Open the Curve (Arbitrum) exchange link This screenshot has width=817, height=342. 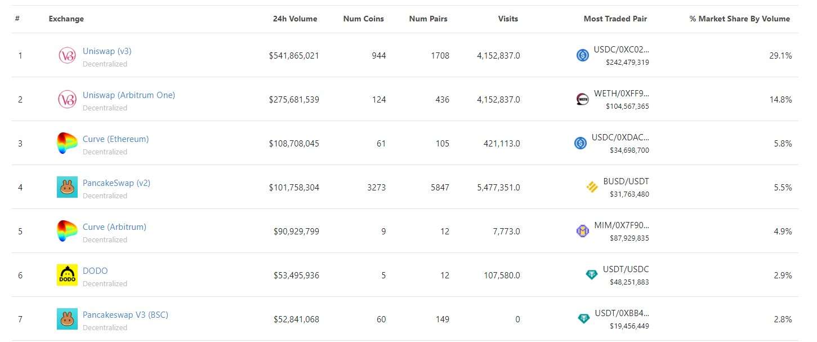[114, 227]
